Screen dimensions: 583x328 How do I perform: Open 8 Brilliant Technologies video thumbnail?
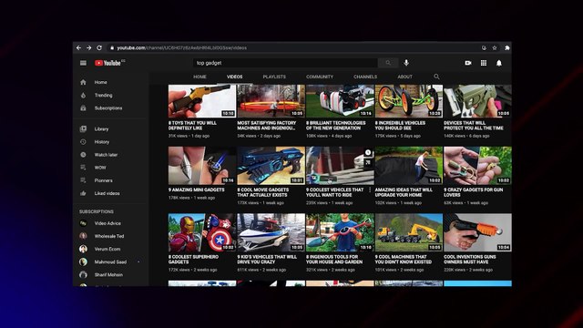point(340,101)
